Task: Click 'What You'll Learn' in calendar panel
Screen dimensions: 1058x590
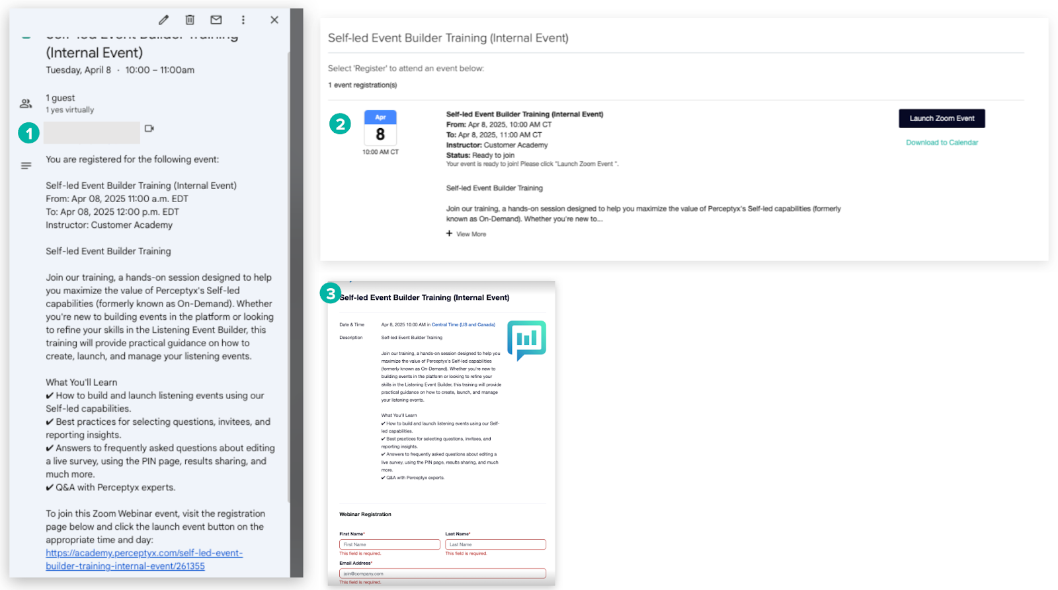Action: (81, 383)
